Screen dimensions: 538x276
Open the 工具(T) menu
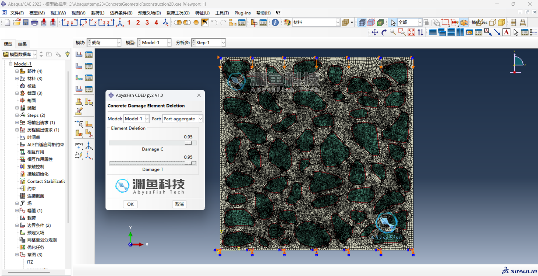(222, 13)
